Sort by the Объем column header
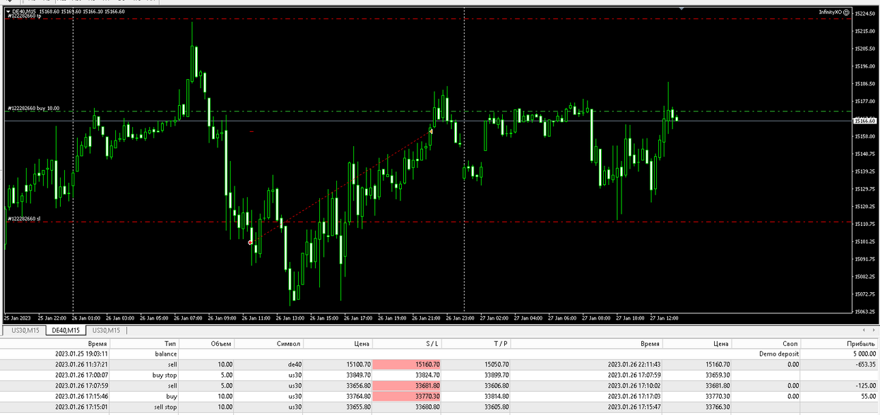 click(221, 344)
